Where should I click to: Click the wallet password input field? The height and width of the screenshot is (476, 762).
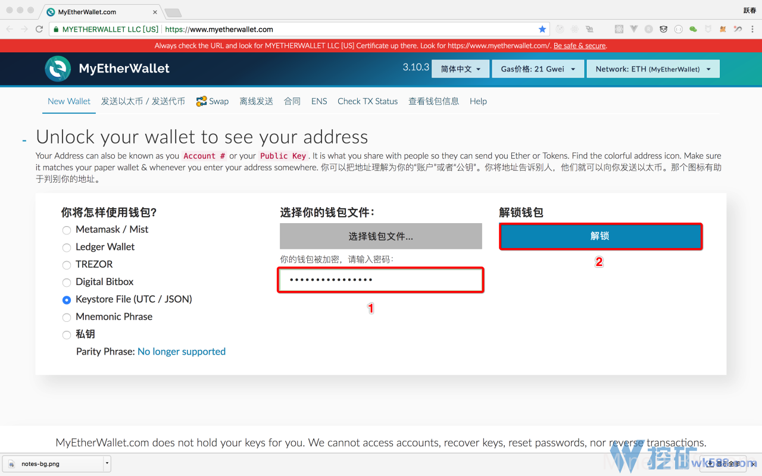(381, 280)
